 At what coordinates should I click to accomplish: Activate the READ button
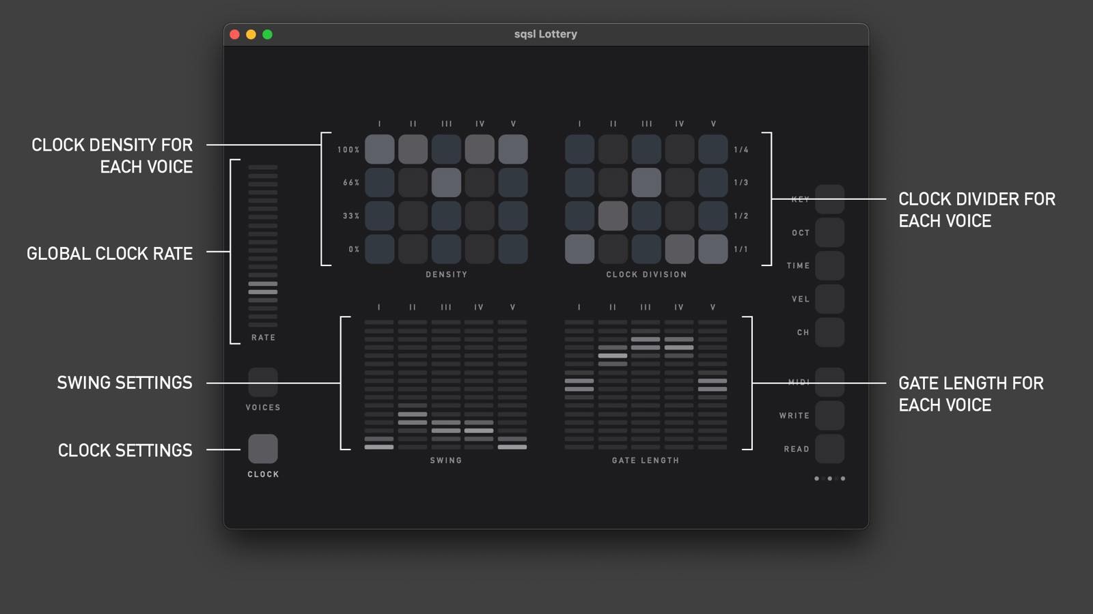coord(829,449)
